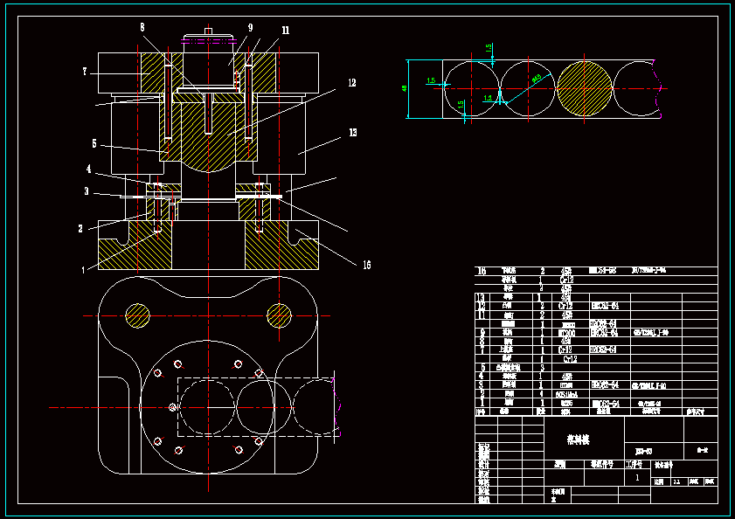Select part balloon number 9
The width and height of the screenshot is (735, 519).
(250, 28)
